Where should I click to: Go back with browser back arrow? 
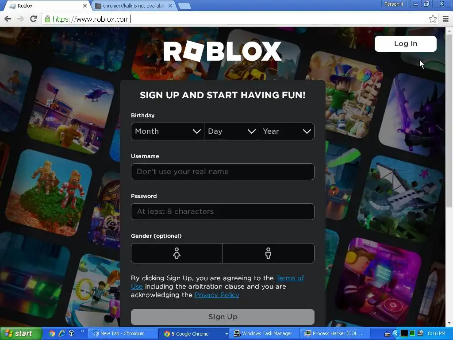8,19
